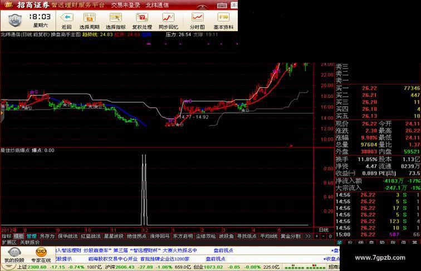Click the 买一 price 26.22 row
The image size is (421, 271).
378,88
